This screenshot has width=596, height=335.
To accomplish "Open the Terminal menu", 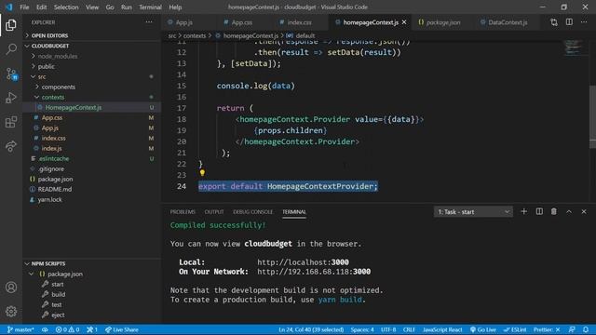I will 150,7.
